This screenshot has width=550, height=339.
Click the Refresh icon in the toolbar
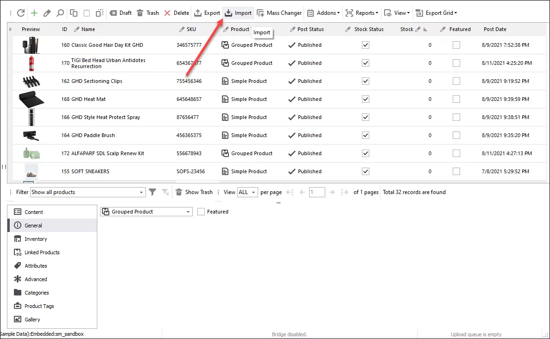click(21, 13)
